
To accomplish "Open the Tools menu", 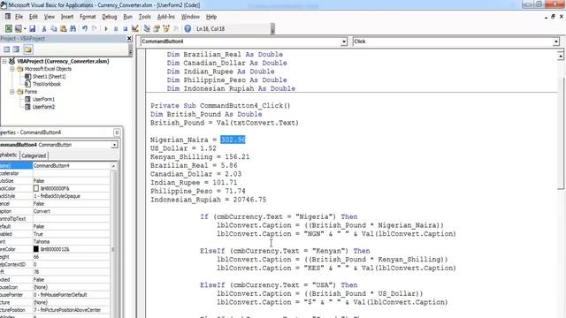I will click(145, 17).
